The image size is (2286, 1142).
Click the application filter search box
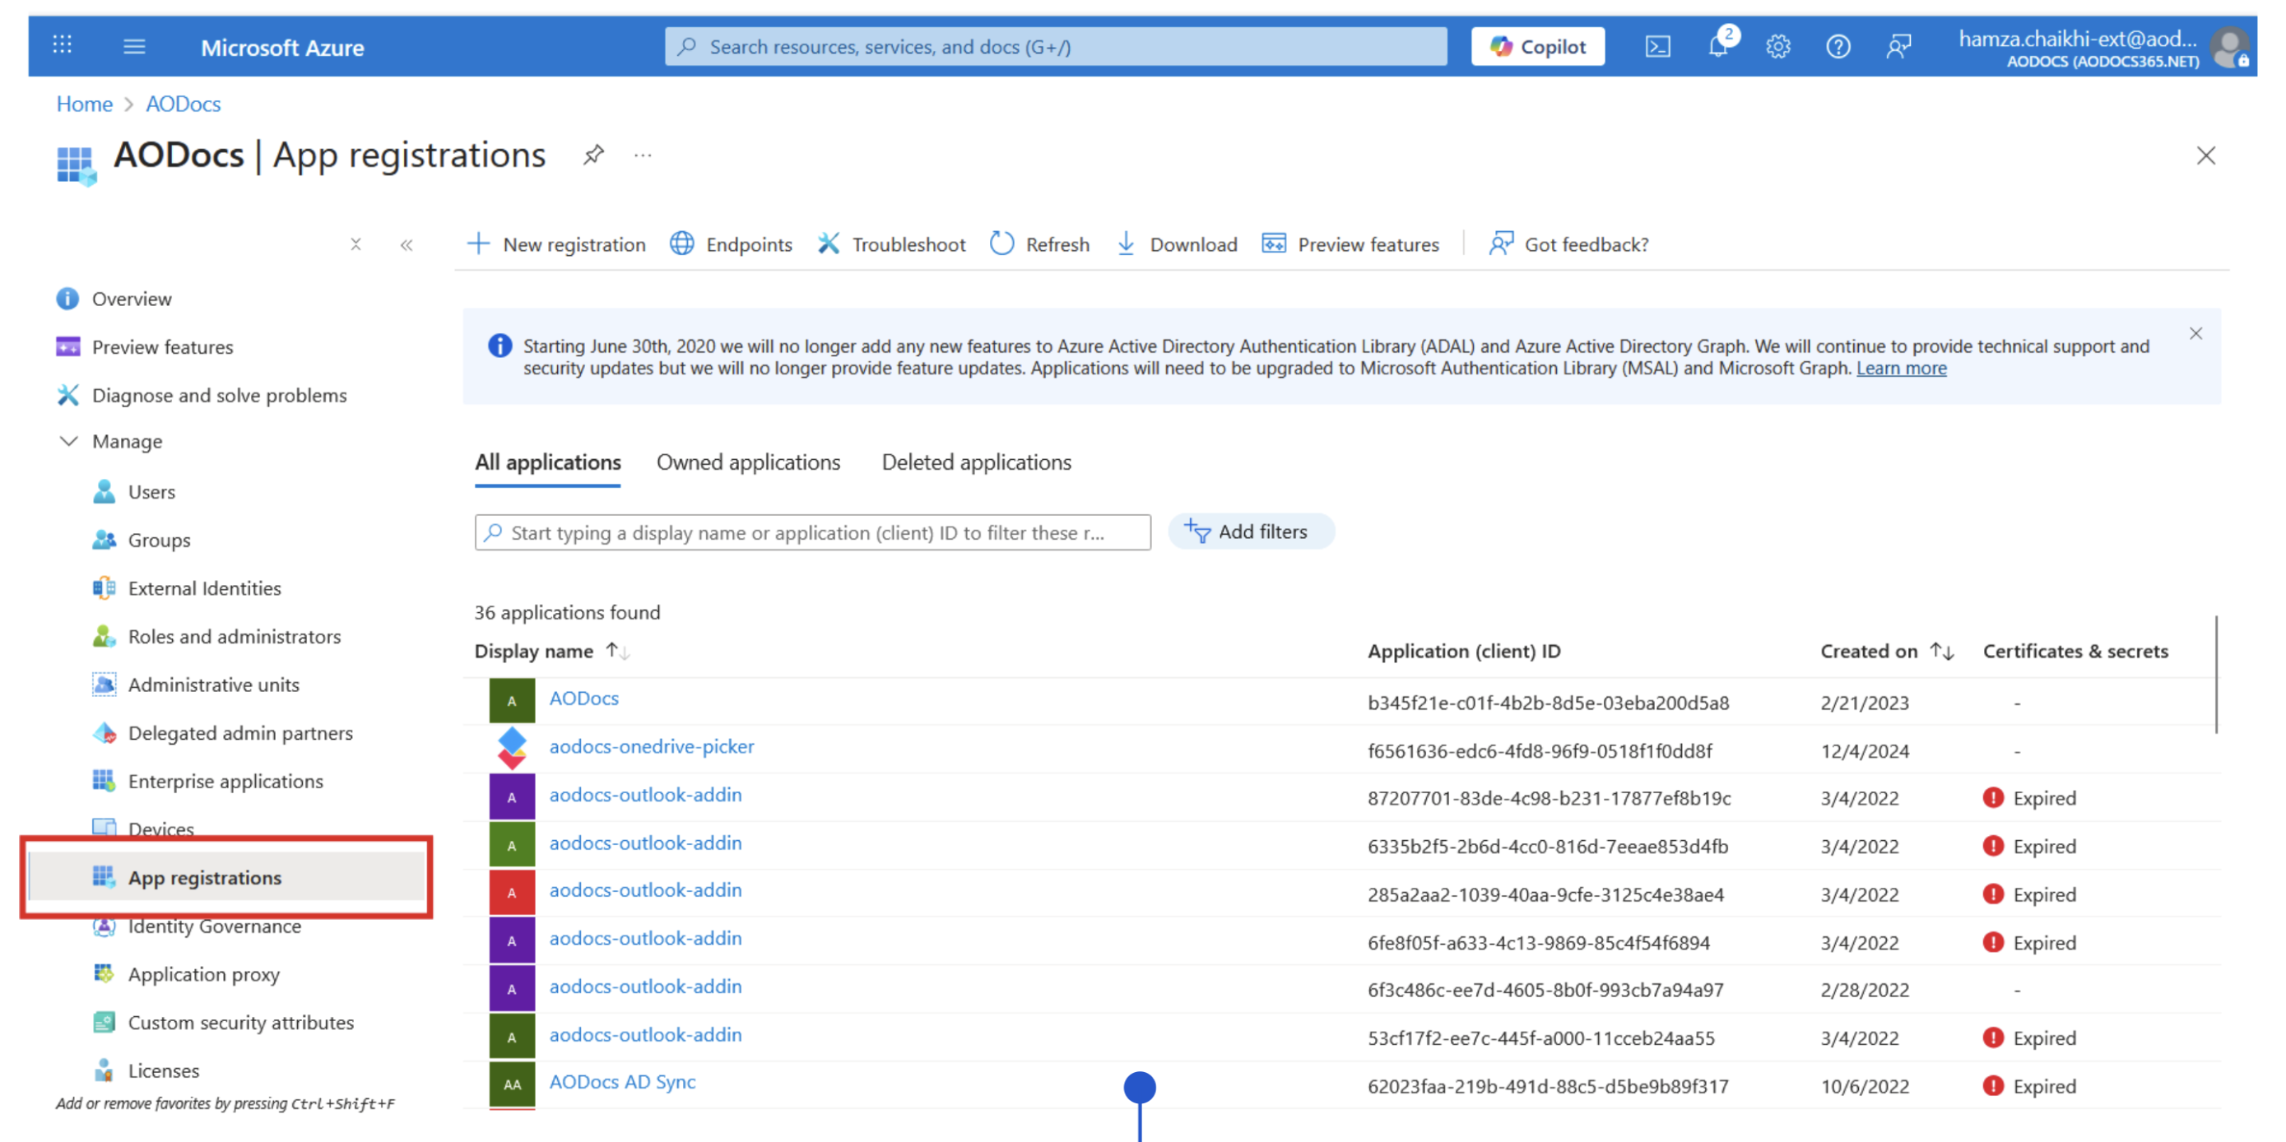tap(813, 532)
